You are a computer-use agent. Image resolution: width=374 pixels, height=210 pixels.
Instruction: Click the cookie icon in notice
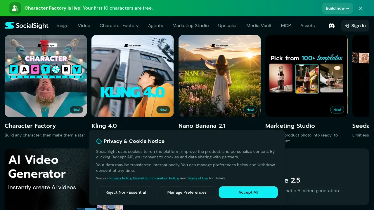point(99,141)
